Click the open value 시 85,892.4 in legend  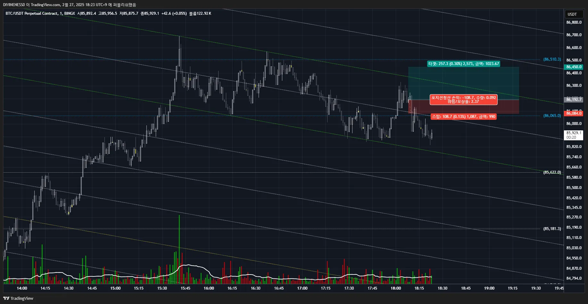coord(87,13)
